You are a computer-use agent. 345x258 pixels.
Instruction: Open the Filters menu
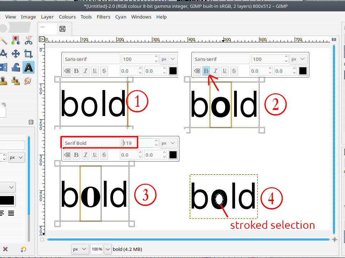(x=103, y=17)
